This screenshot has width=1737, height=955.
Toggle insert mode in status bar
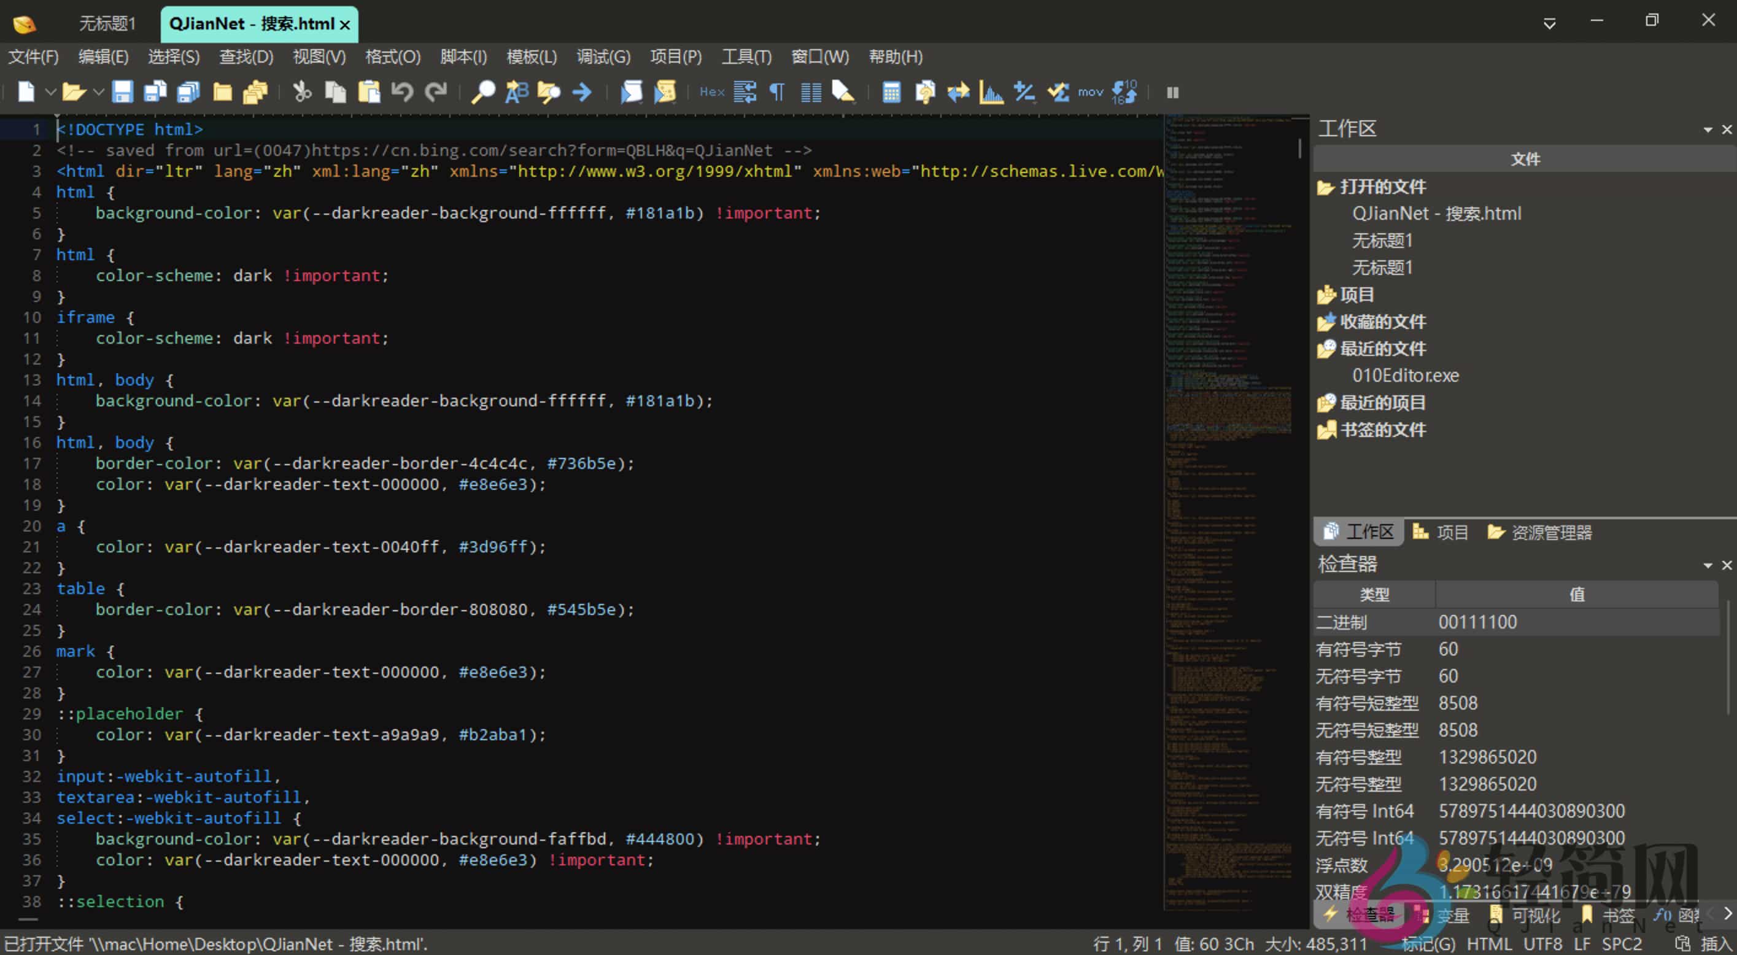(1716, 943)
